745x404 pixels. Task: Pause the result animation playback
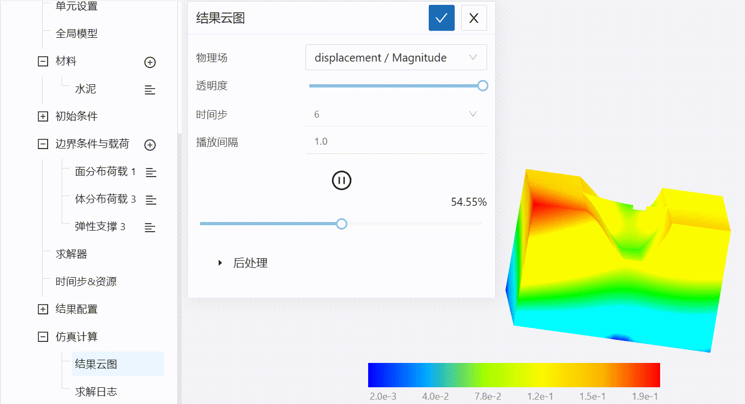[342, 180]
